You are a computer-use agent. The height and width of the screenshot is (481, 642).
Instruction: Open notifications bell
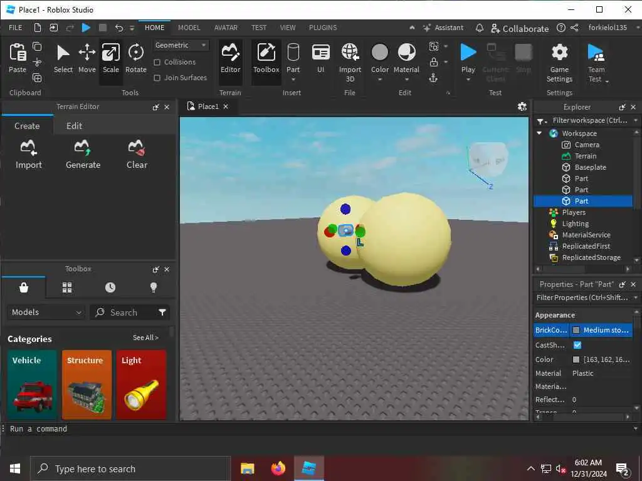480,28
